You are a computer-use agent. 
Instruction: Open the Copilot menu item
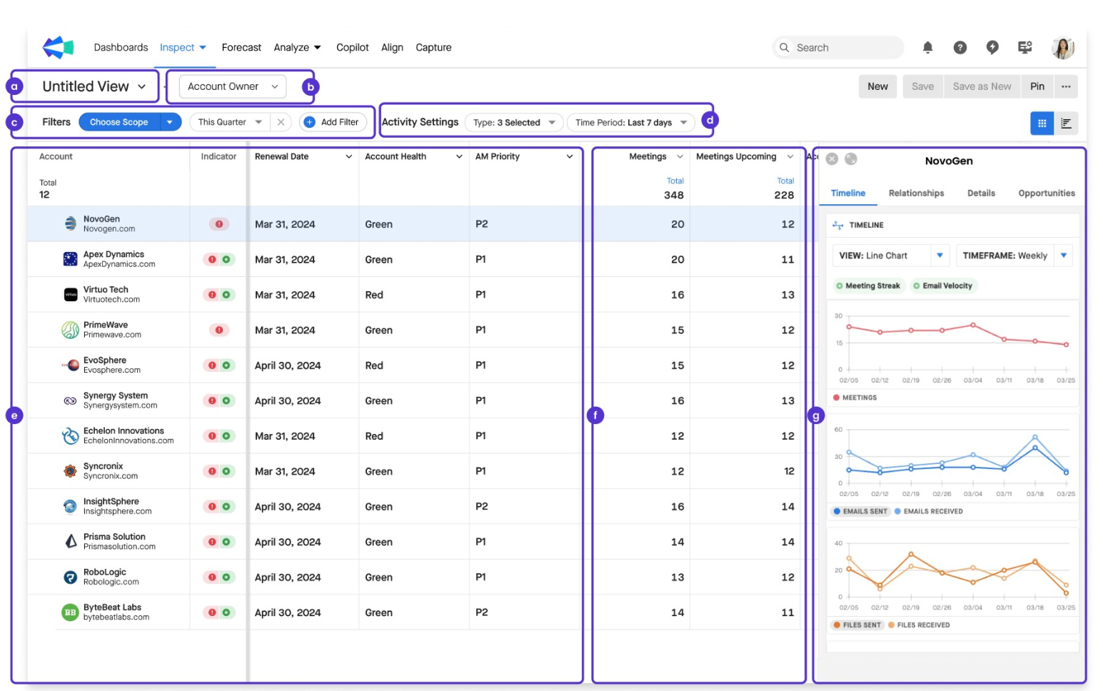point(353,47)
